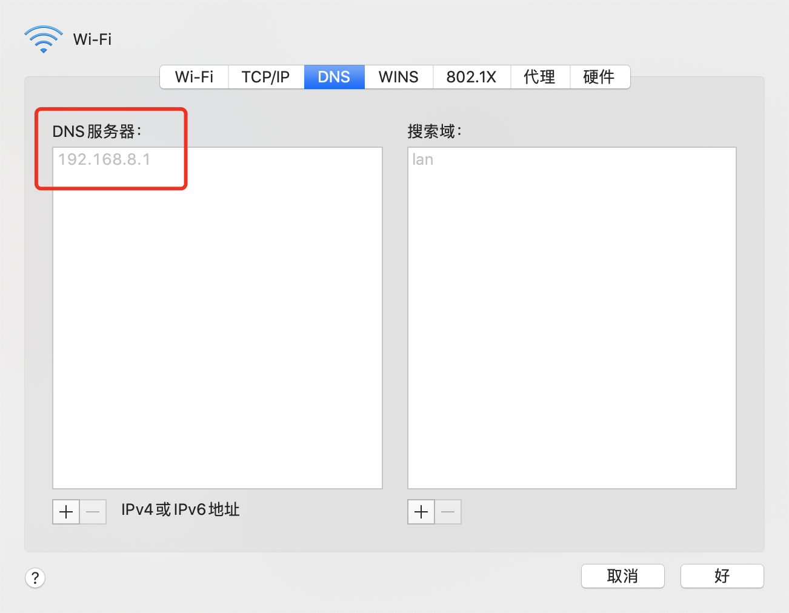
Task: Click the DNS 服务器 label
Action: click(97, 131)
